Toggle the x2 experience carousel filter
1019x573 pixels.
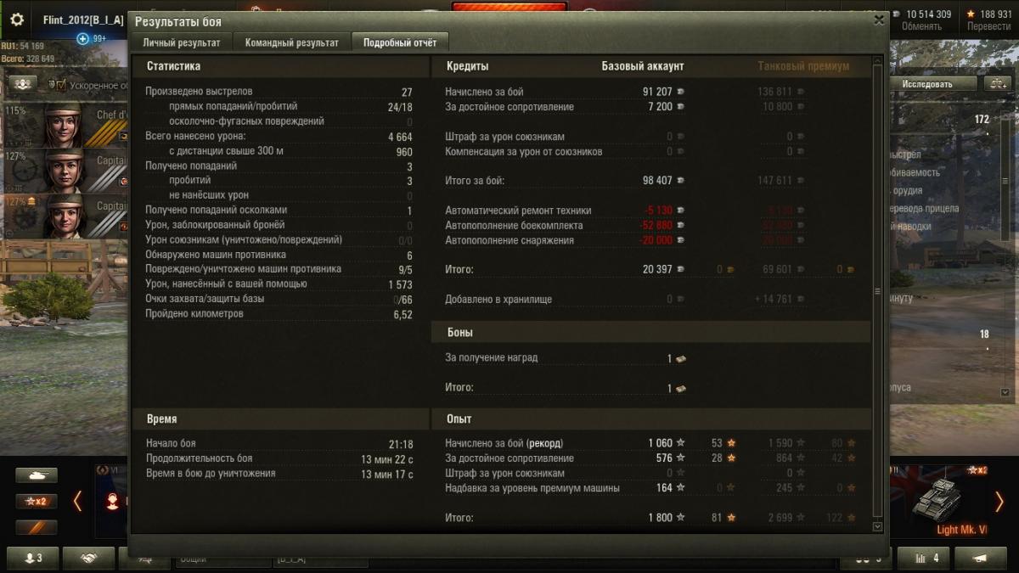coord(37,502)
